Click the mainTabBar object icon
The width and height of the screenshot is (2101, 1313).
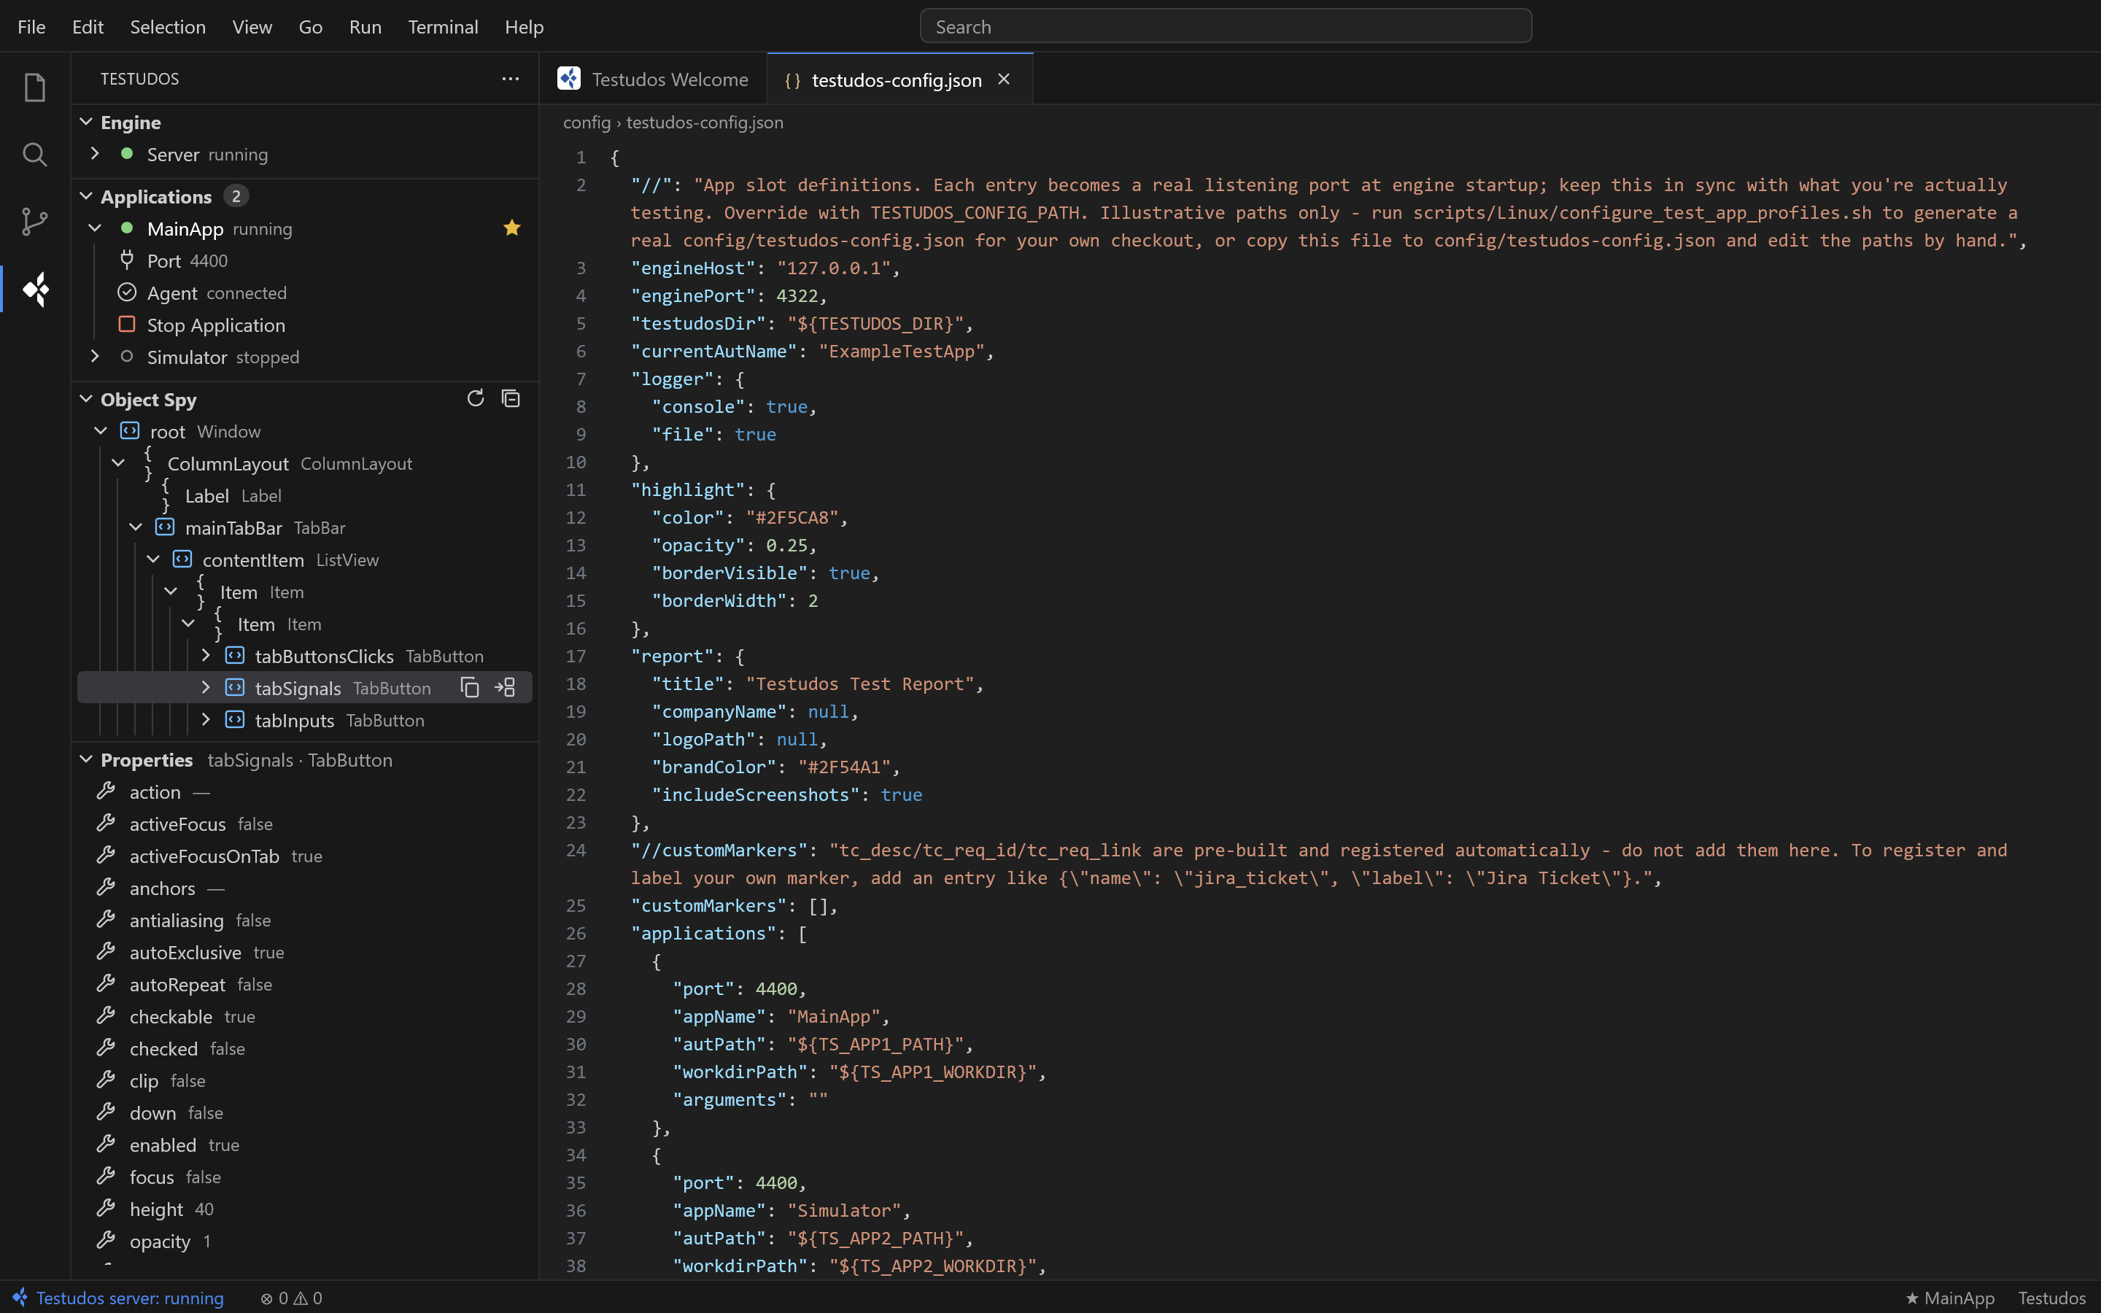pos(164,527)
